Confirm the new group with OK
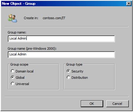Image resolution: width=133 pixels, height=112 pixels. (x=92, y=104)
